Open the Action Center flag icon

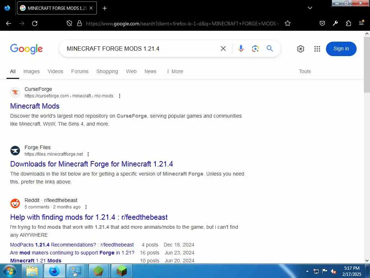point(325,271)
